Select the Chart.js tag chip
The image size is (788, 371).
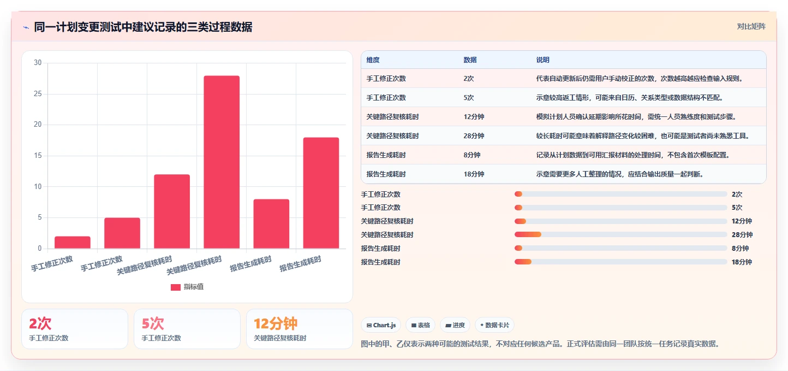click(x=381, y=325)
